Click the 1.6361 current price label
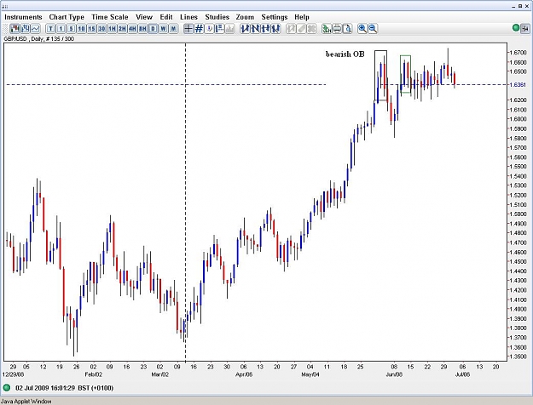 pyautogui.click(x=518, y=84)
